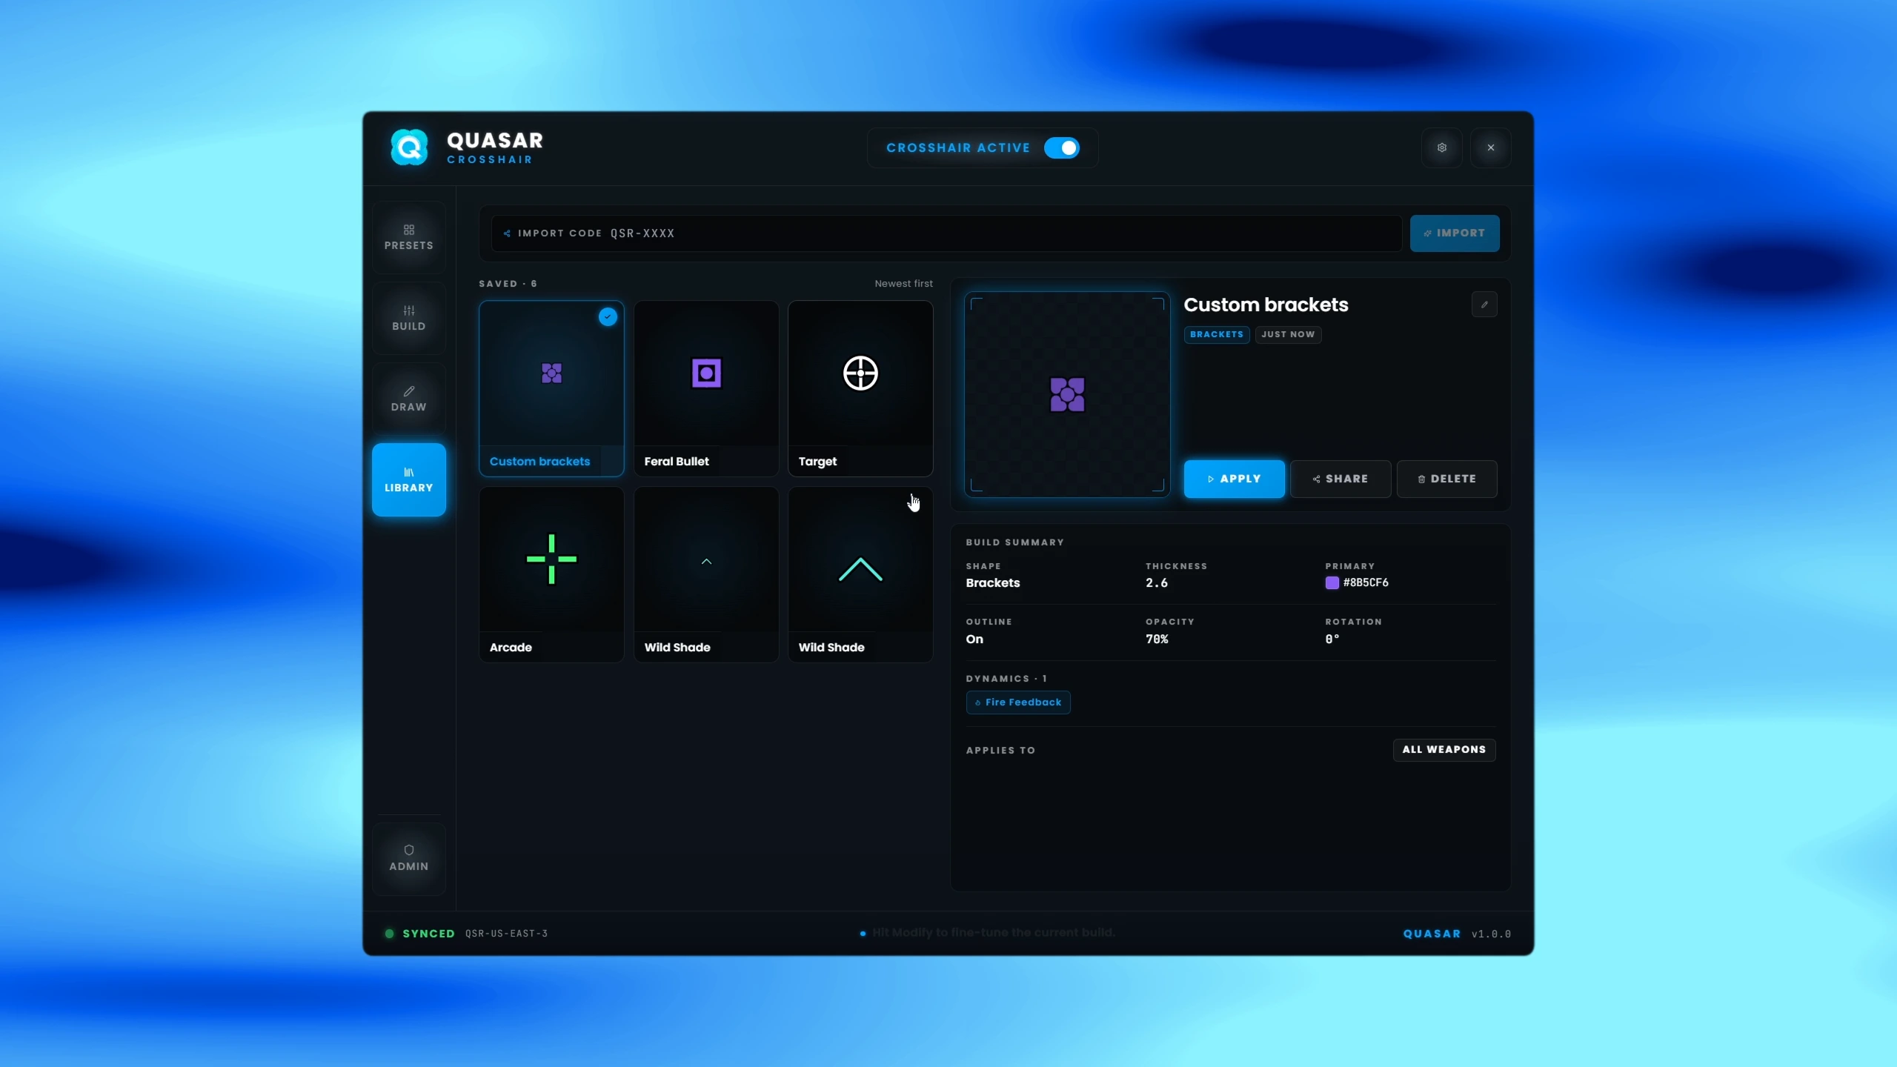Click the Hit Modify tip in status bar

pos(993,933)
